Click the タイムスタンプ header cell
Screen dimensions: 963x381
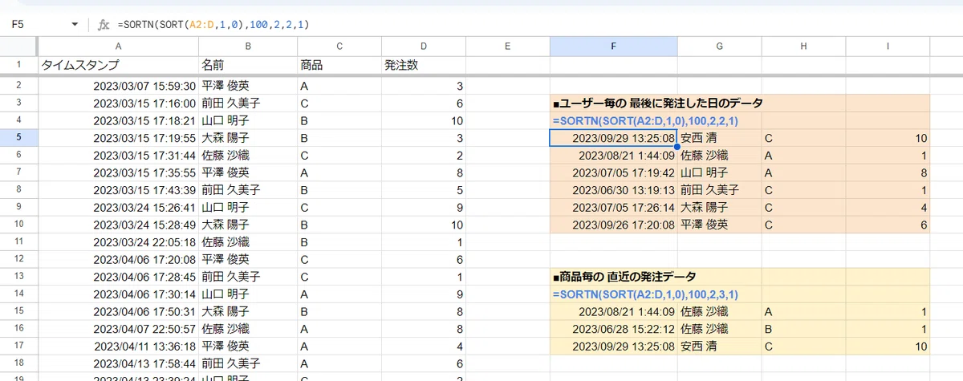tap(118, 65)
